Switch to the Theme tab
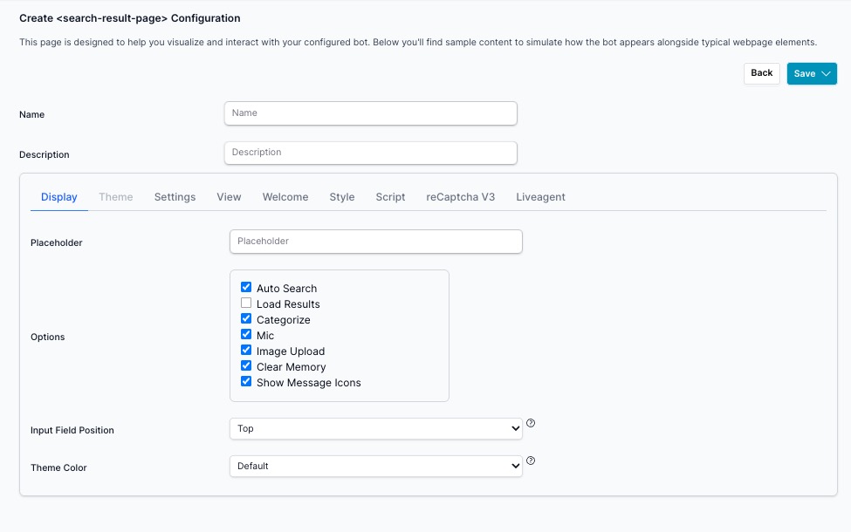The height and width of the screenshot is (532, 851). click(x=116, y=197)
